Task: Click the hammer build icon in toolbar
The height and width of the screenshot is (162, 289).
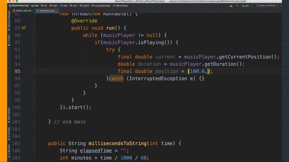Action: tap(237, 6)
